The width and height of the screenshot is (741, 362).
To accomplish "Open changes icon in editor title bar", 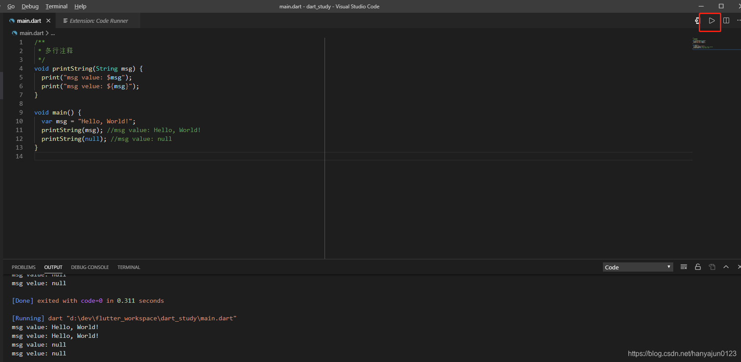I will (697, 21).
